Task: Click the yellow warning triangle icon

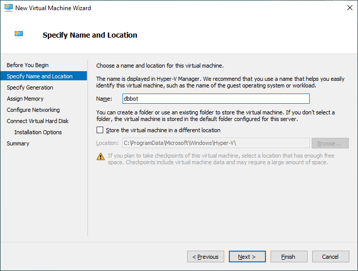Action: coord(101,157)
